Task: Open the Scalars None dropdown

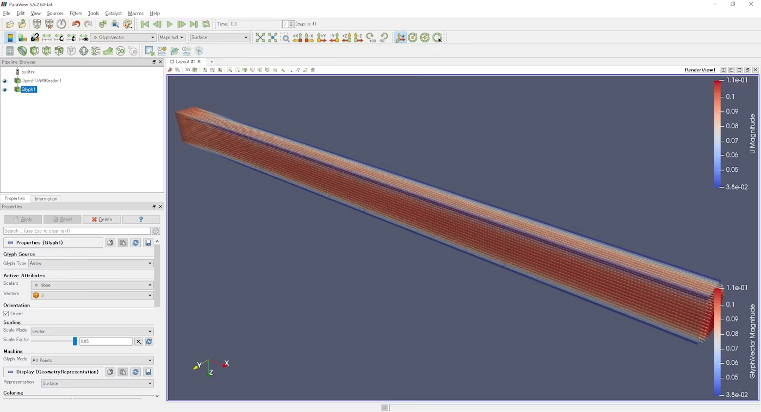Action: point(92,285)
